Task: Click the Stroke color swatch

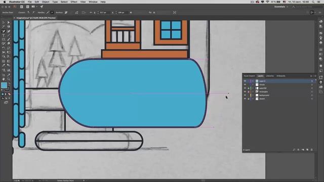Action: coord(7,88)
